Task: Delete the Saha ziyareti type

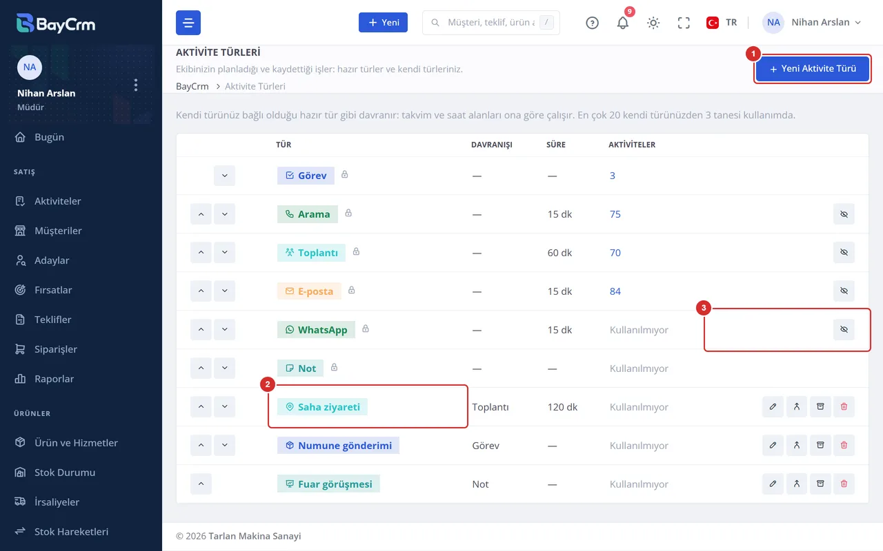Action: pos(844,407)
